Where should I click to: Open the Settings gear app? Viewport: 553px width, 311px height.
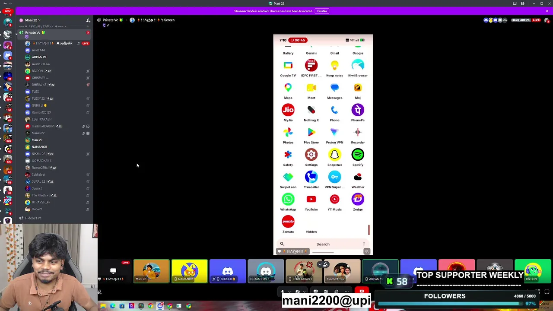(311, 155)
